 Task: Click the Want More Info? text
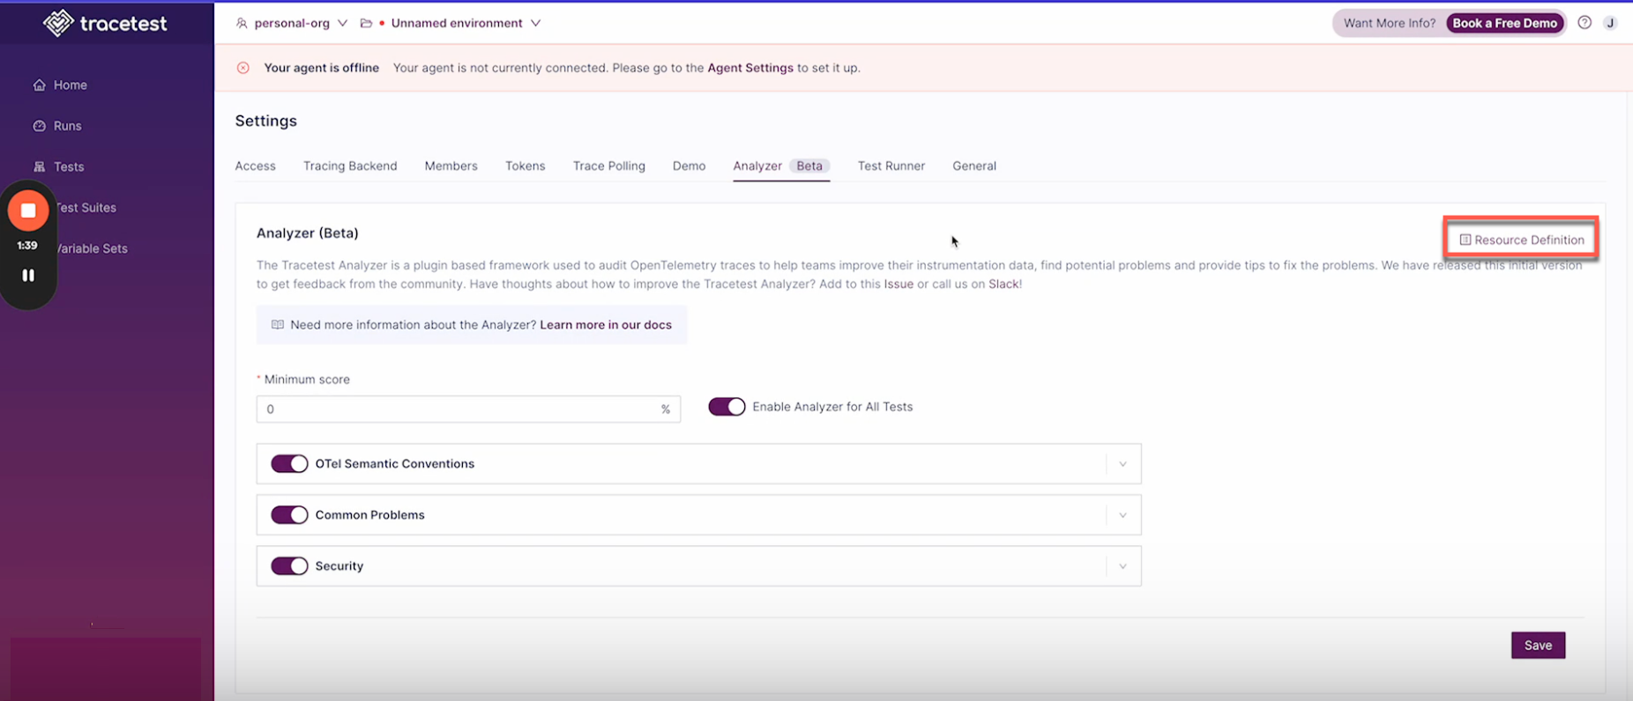(1389, 23)
